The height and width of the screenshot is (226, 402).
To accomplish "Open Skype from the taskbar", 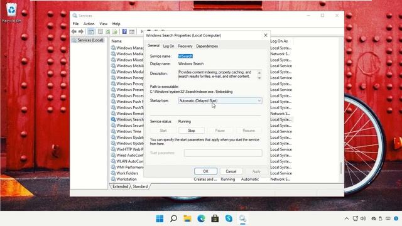I will tap(229, 218).
